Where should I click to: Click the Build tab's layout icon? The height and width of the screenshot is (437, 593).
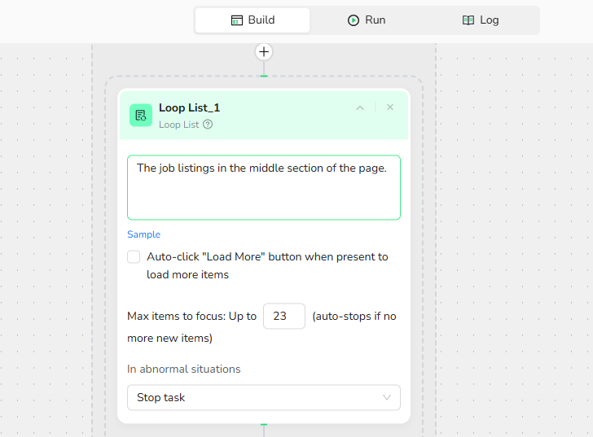pyautogui.click(x=237, y=20)
